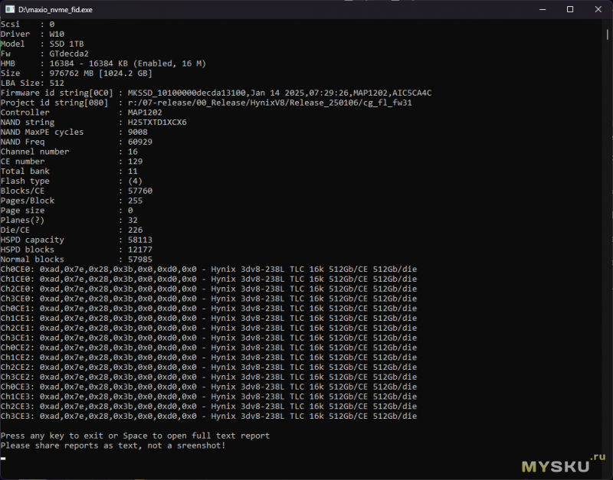Viewport: 613px width, 480px height.
Task: Click the Ch0CE2 flash ID line
Action: click(208, 348)
